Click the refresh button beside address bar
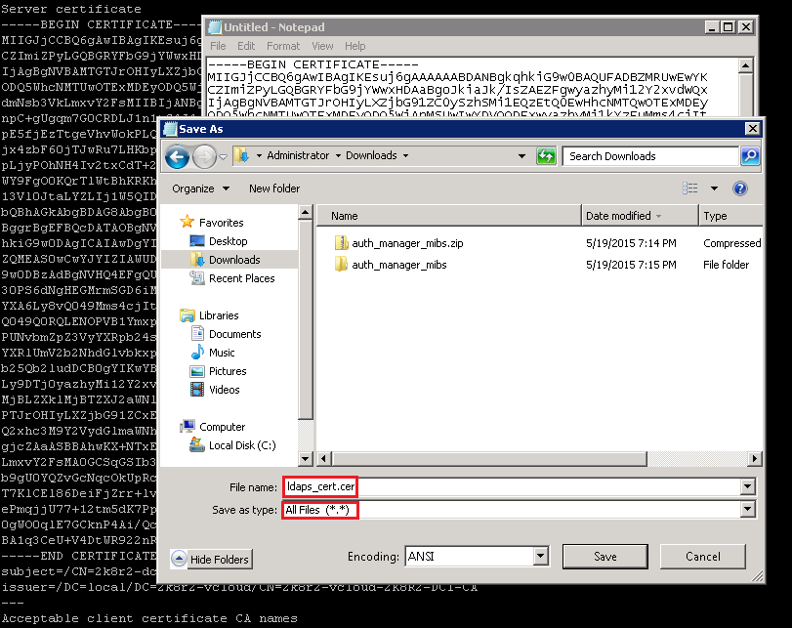 pyautogui.click(x=547, y=156)
